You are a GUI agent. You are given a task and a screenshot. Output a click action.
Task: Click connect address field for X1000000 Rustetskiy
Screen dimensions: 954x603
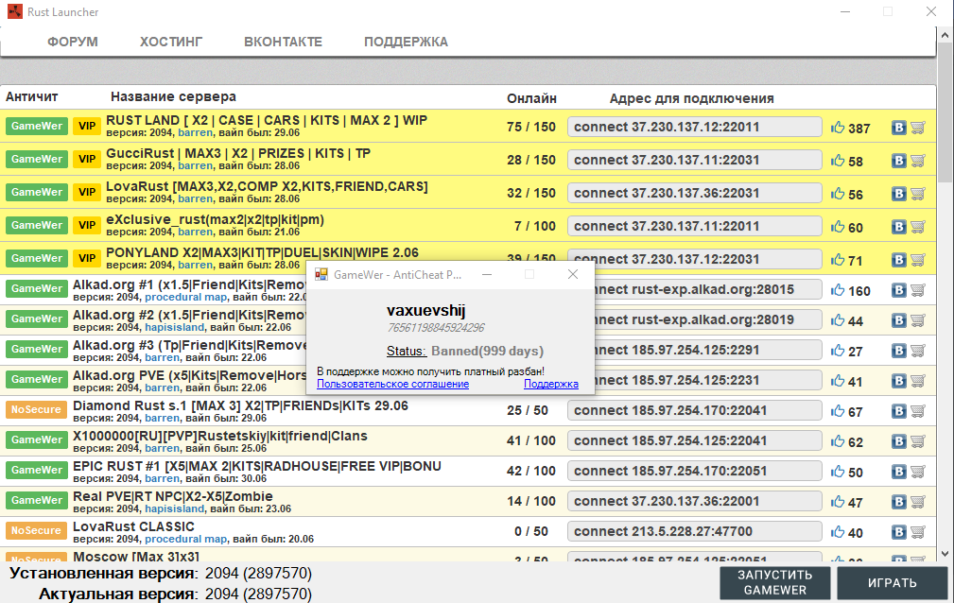pos(694,441)
